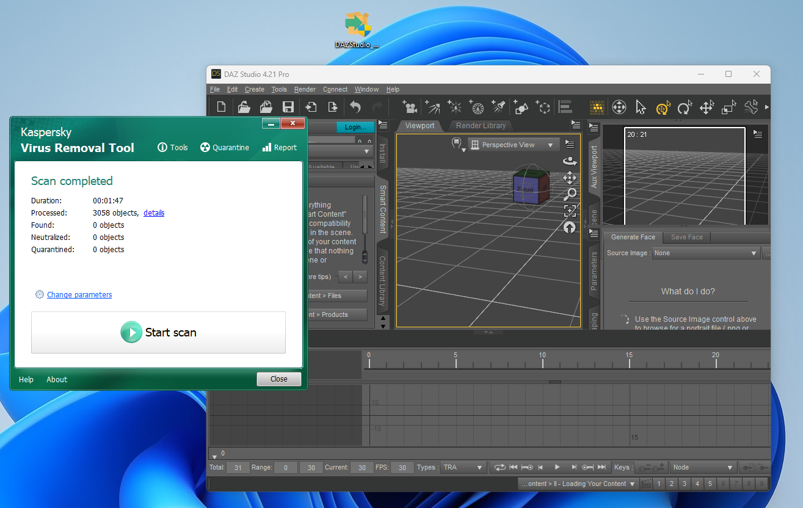Image resolution: width=803 pixels, height=508 pixels.
Task: Open the Node keys dropdown
Action: click(703, 468)
